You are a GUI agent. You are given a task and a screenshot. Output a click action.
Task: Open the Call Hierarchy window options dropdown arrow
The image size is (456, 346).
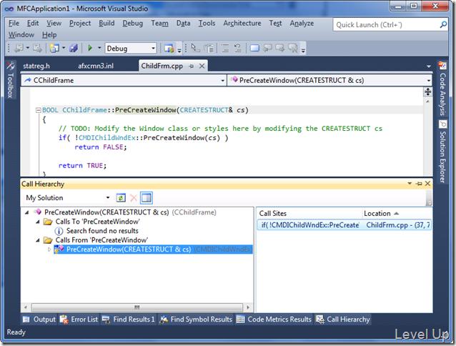click(x=410, y=184)
